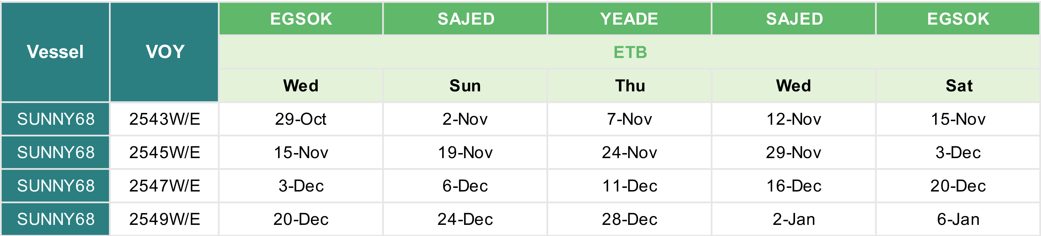
Task: Click the ETB label row
Action: [630, 52]
